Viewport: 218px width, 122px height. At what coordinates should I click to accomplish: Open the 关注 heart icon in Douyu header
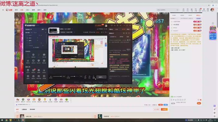[187, 10]
